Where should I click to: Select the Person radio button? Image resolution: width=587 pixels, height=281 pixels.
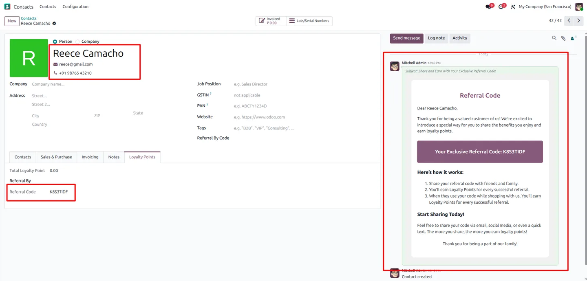coord(55,42)
